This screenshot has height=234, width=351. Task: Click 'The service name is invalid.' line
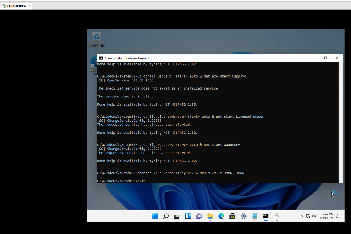pos(125,96)
